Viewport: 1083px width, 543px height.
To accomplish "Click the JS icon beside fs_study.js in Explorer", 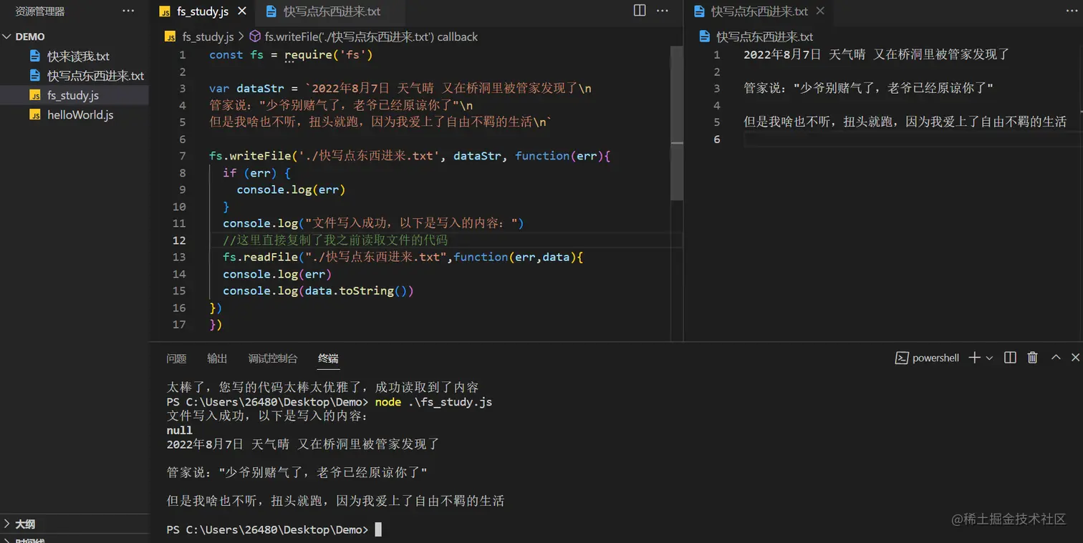I will 35,95.
